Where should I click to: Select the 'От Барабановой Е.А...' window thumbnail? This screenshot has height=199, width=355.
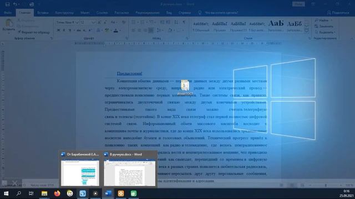tap(80, 169)
